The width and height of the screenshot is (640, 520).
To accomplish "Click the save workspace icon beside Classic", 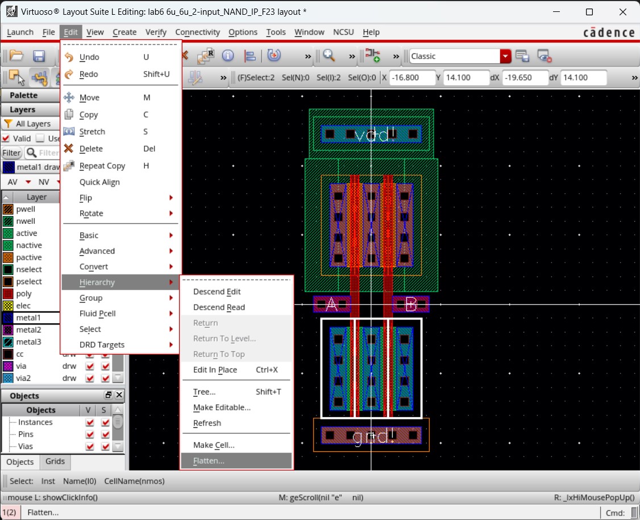I will coord(522,56).
